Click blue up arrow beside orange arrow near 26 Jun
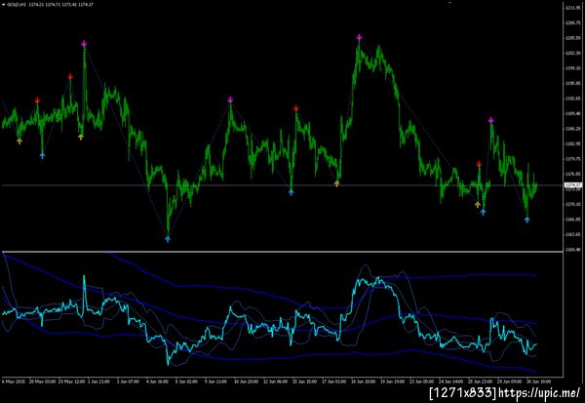 coord(484,212)
